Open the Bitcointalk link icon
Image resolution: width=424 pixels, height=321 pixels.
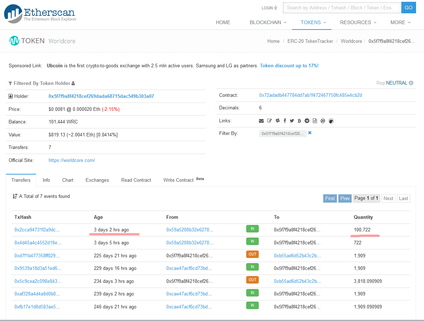(x=299, y=121)
